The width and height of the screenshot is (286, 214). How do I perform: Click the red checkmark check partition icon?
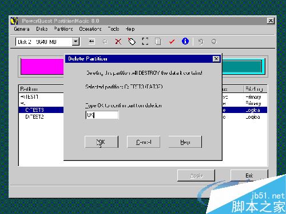(172, 41)
